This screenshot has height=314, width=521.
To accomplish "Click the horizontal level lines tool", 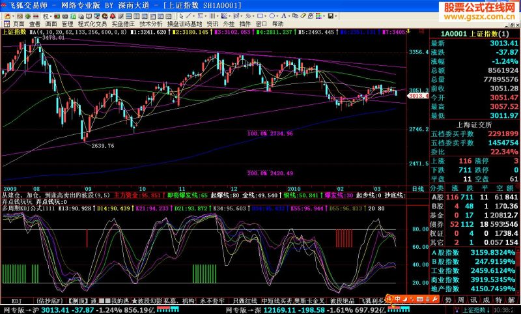I will 201,16.
